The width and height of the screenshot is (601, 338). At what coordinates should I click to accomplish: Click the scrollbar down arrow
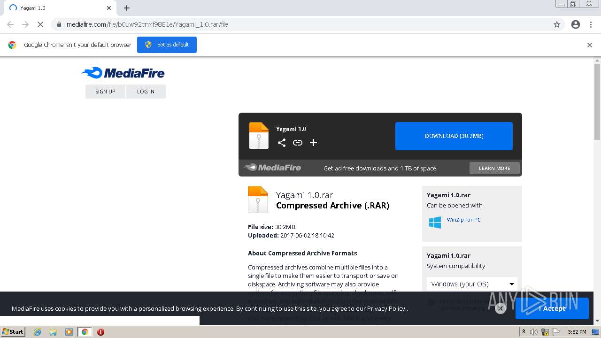click(597, 321)
